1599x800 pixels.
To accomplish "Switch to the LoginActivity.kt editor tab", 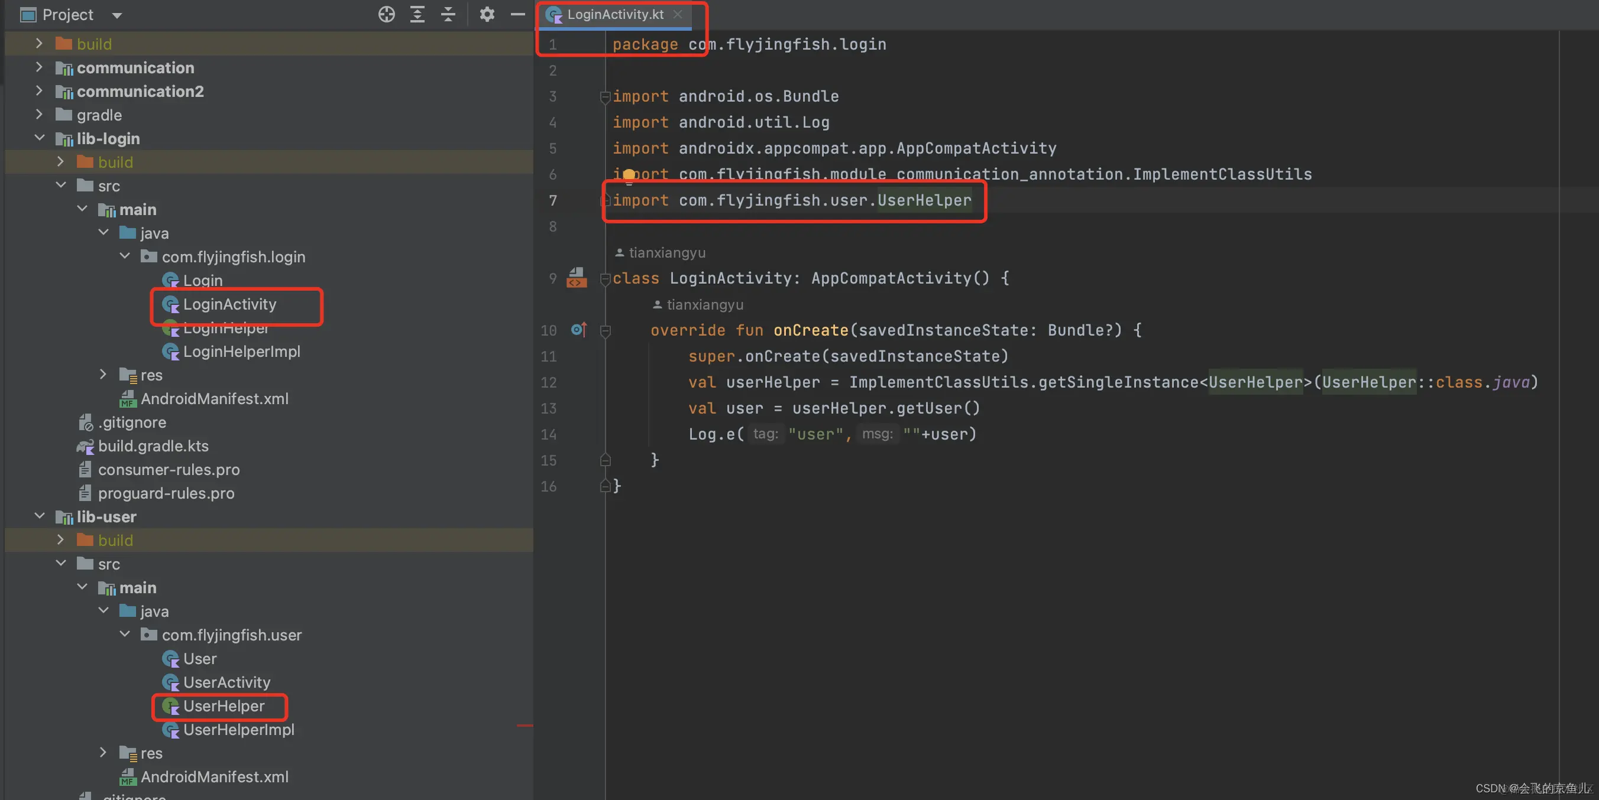I will (x=614, y=14).
